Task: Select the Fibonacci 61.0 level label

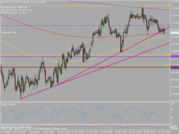Action: [x=168, y=65]
